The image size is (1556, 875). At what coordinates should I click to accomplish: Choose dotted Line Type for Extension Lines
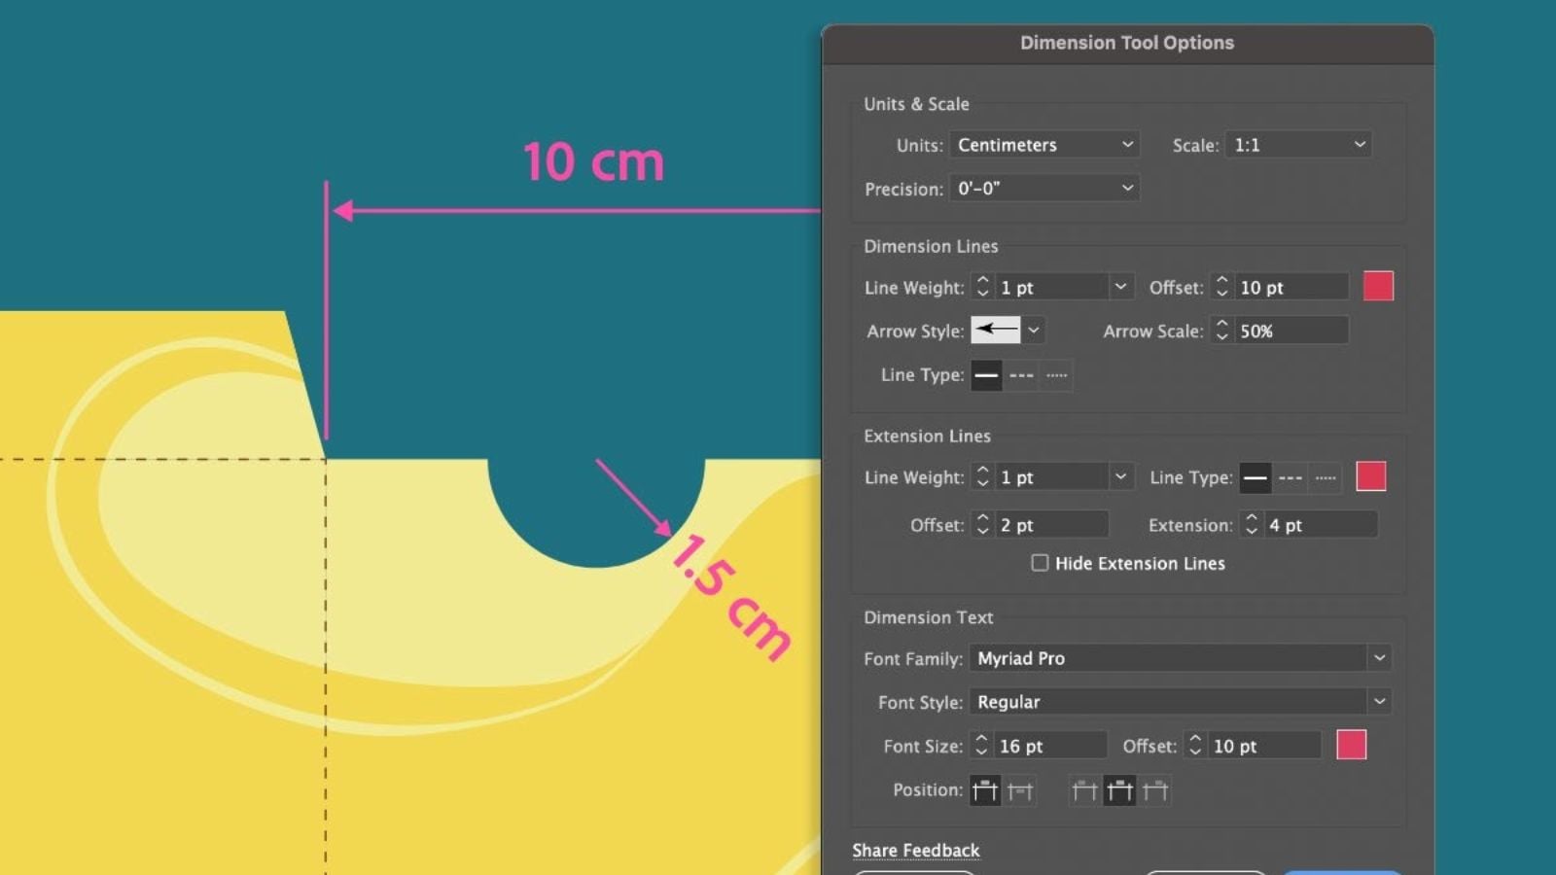click(x=1325, y=477)
